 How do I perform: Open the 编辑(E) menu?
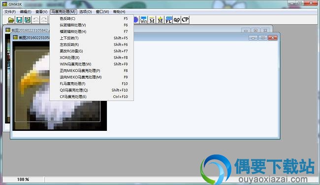(26, 12)
